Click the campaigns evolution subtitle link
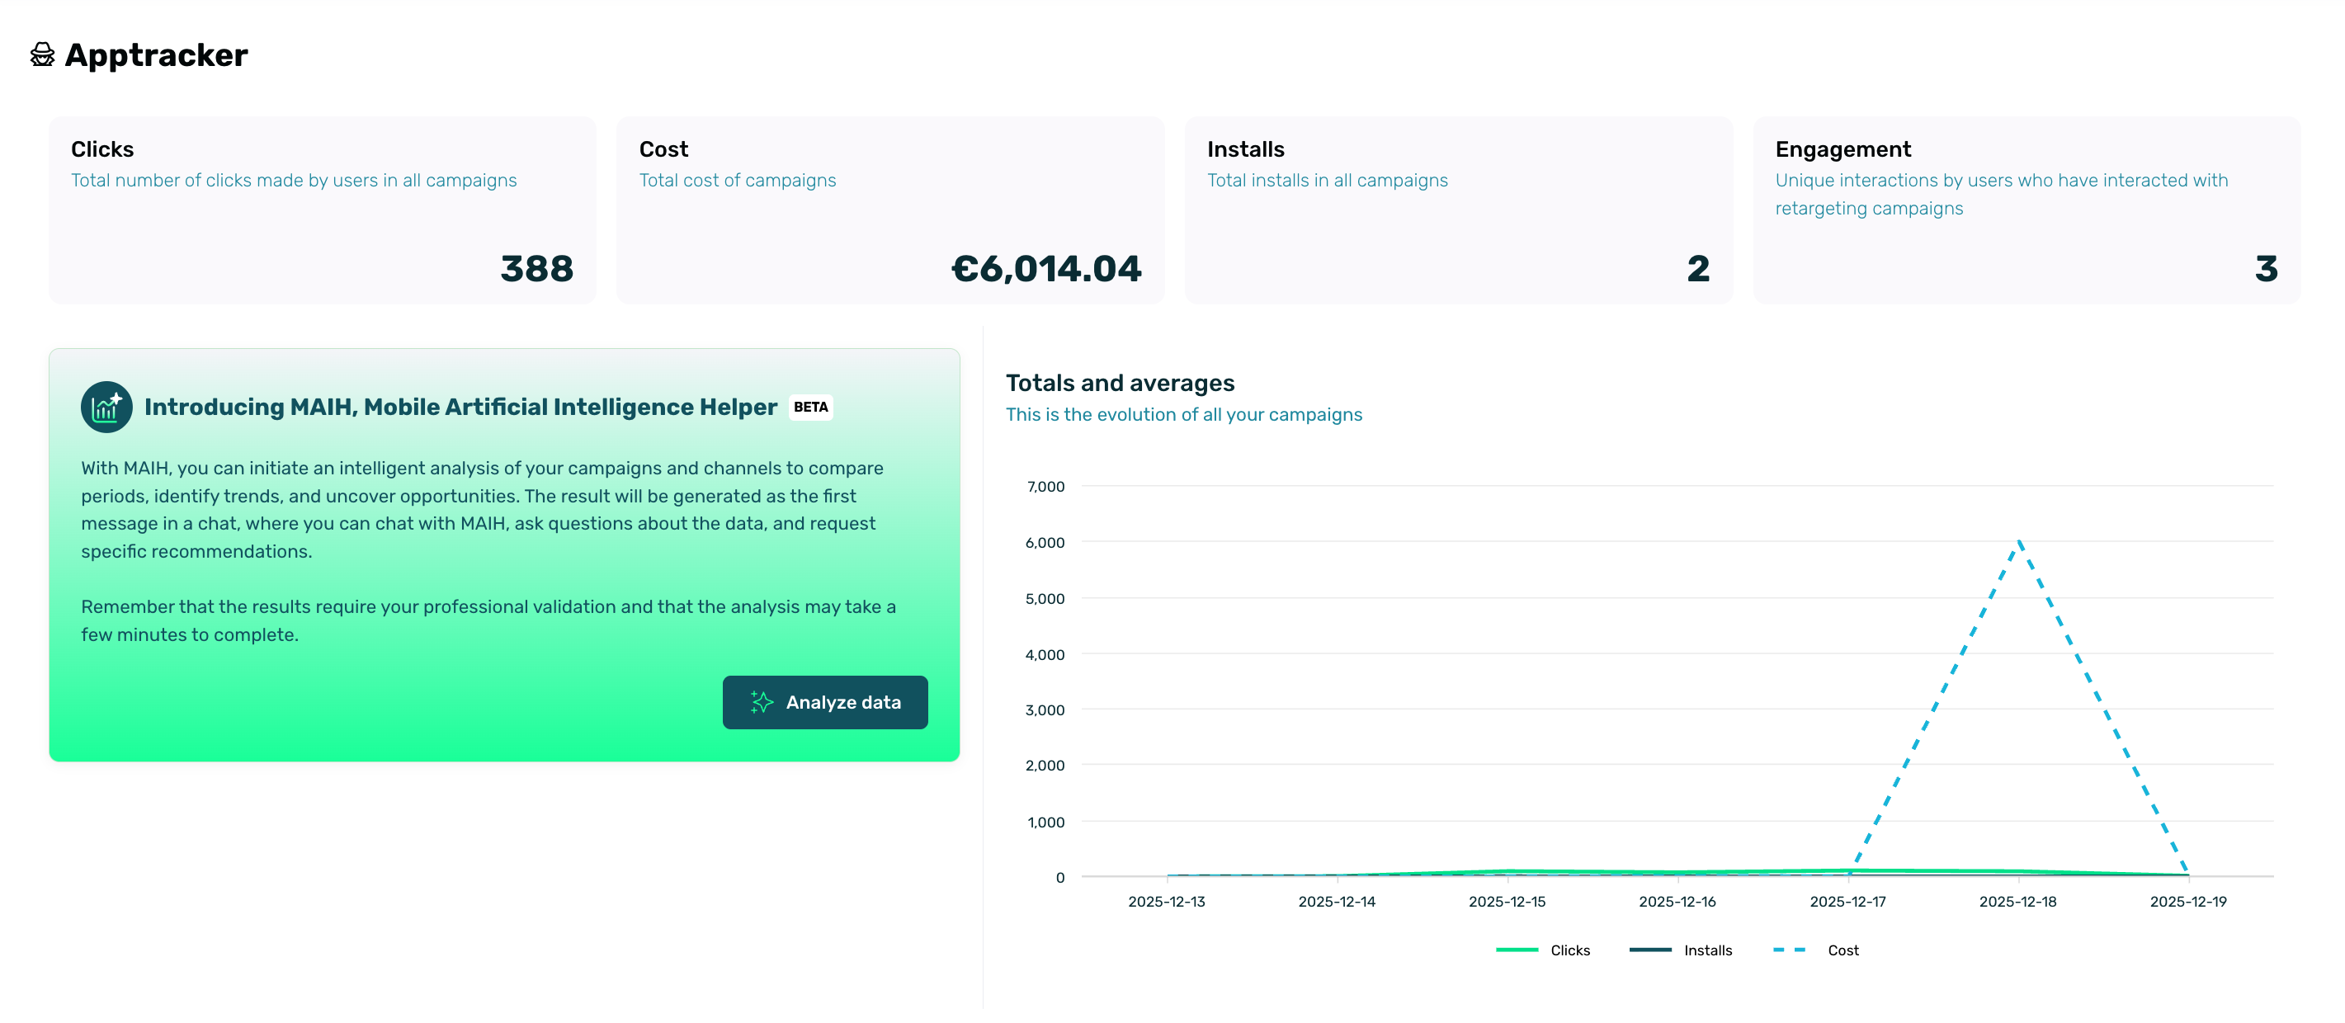The width and height of the screenshot is (2345, 1023). (1183, 414)
